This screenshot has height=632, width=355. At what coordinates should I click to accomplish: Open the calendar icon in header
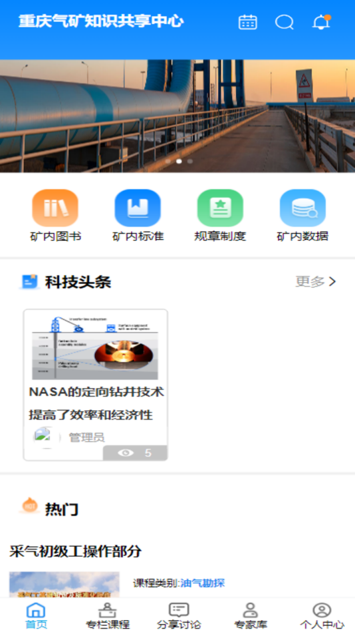(x=247, y=22)
